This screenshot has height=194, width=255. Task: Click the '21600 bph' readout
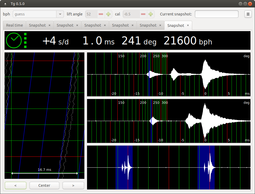(188, 41)
